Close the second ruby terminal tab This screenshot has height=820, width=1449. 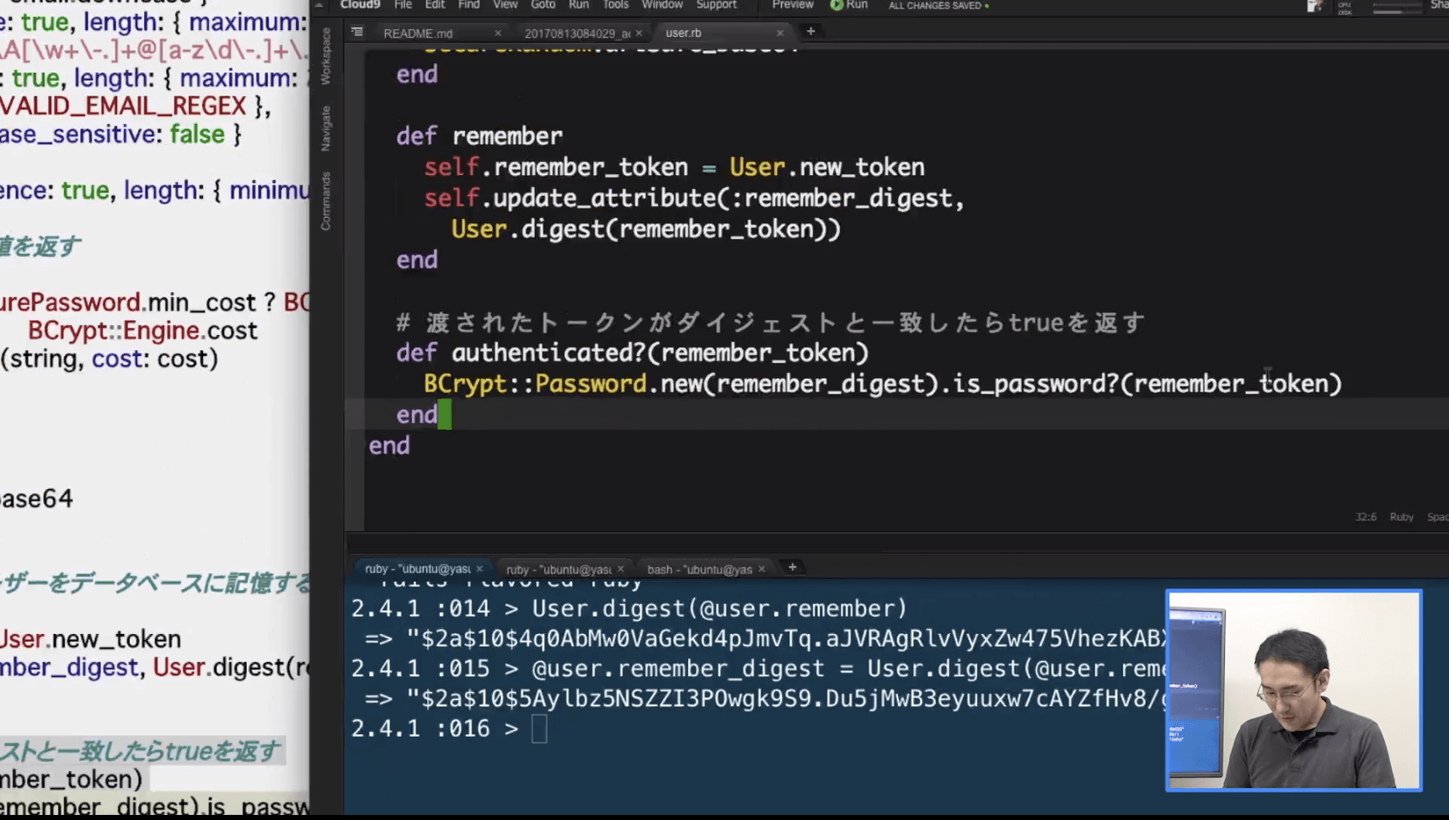coord(621,569)
